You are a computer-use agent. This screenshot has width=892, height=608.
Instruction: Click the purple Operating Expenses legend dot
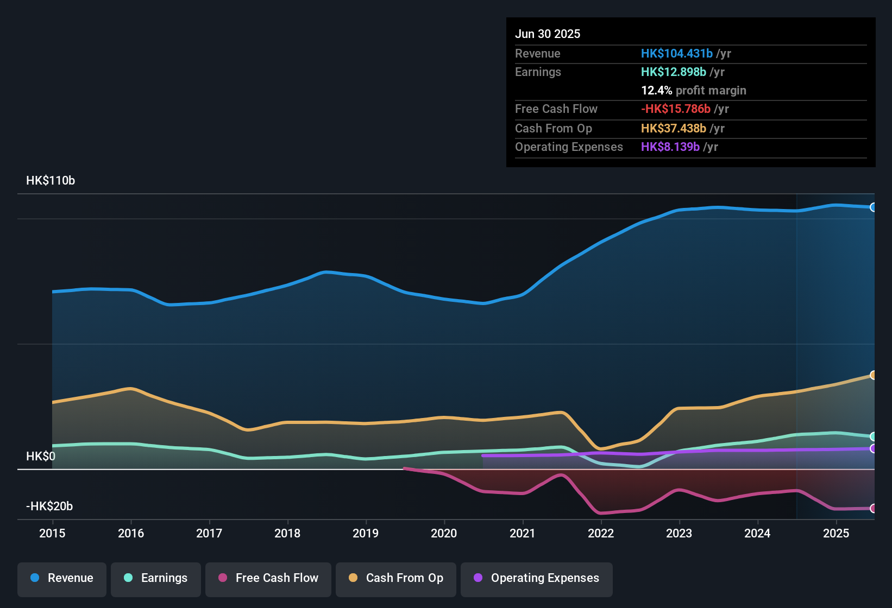(x=477, y=578)
